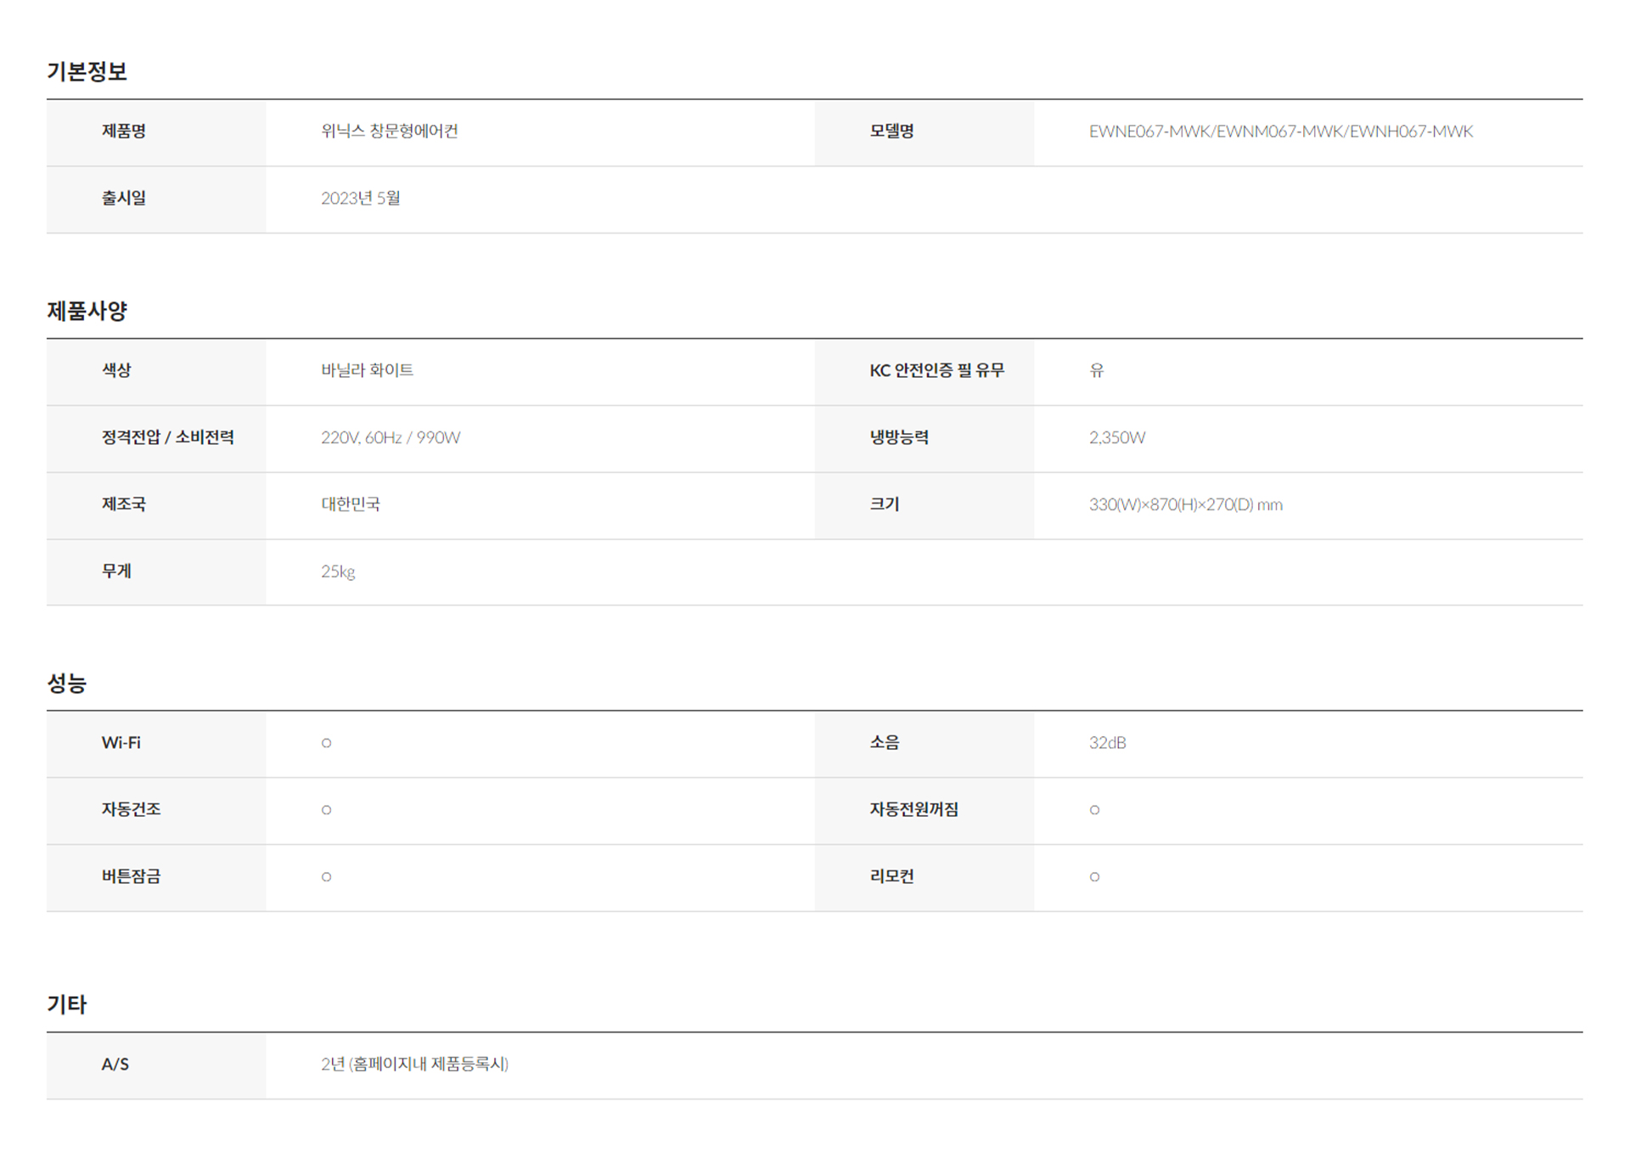This screenshot has height=1159, width=1630.
Task: Select warranty text 2년 (홈페이지내 제품등록시)
Action: [414, 1064]
